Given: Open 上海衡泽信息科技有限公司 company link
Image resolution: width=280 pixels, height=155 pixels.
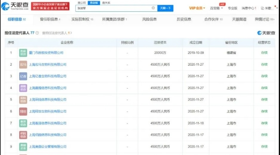Looking at the screenshot, I should point(48,123).
